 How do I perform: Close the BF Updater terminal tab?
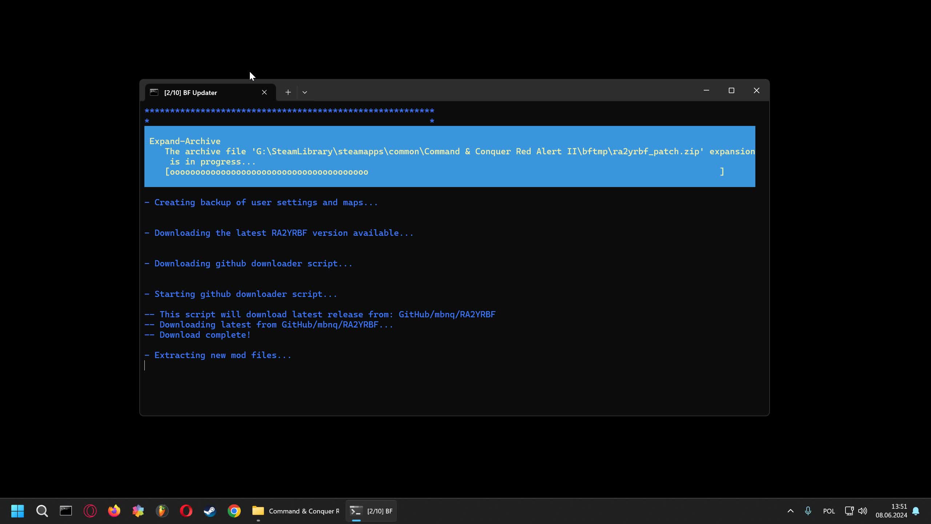264,92
